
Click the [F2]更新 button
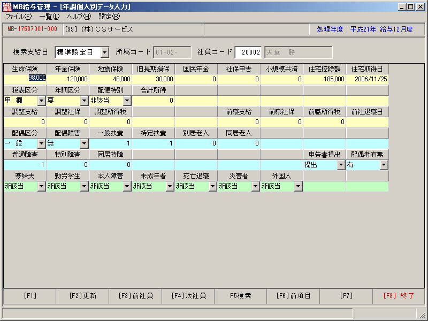pos(83,296)
